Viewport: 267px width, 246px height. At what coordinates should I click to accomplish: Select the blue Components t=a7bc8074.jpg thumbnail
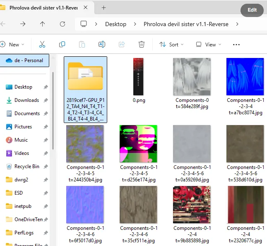(x=245, y=77)
